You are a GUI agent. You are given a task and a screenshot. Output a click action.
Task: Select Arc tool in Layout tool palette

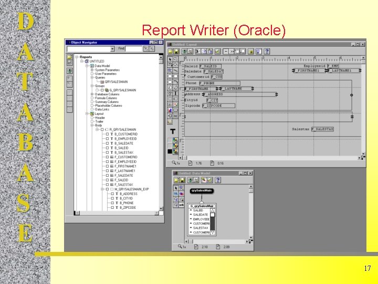pos(175,82)
